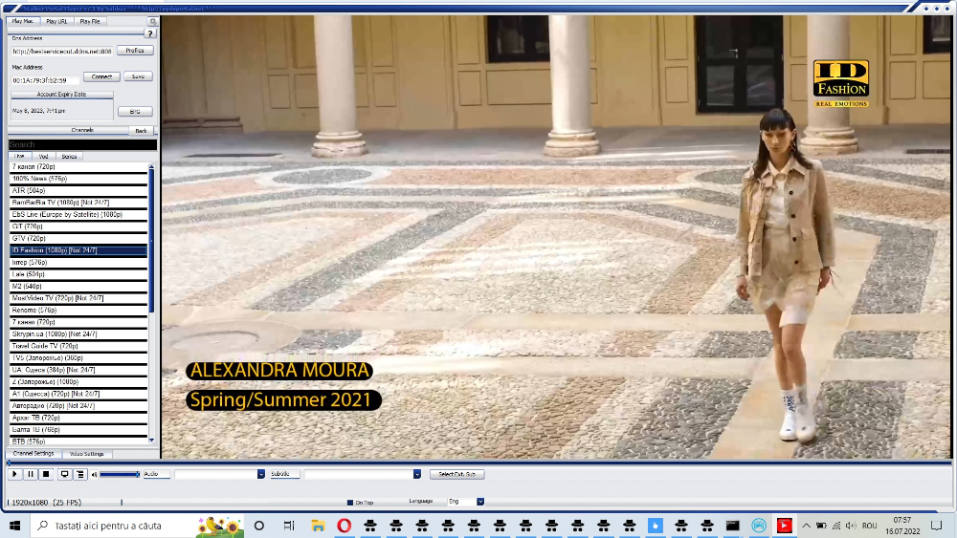Click the Select Ext. Sub button
Image resolution: width=957 pixels, height=538 pixels.
[x=457, y=474]
